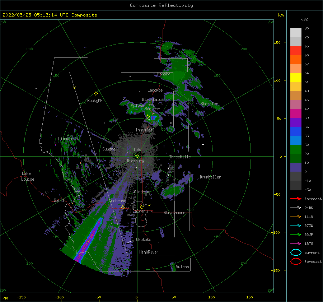This screenshot has height=302, width=323.
Task: Click the Sundre label
Action: point(109,149)
